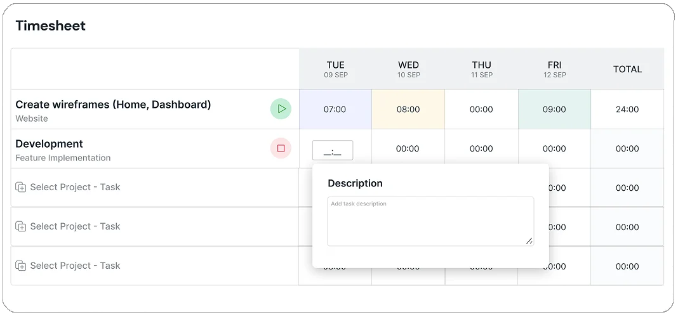Edit Thursday 00:00 cell in wireframes row

click(x=481, y=110)
